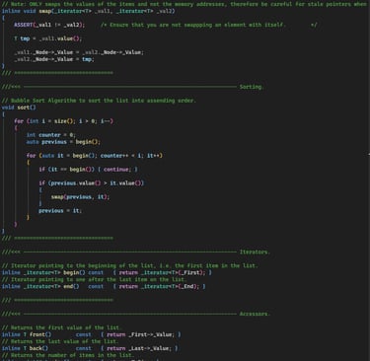370x361 pixels.
Task: Place cursor on the ASSERT(_val1 != _val2) statement
Action: coord(49,25)
